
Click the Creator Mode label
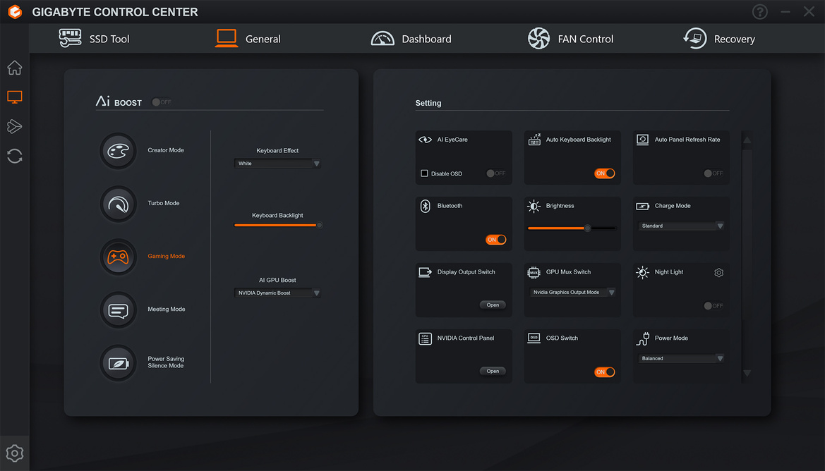click(x=166, y=150)
